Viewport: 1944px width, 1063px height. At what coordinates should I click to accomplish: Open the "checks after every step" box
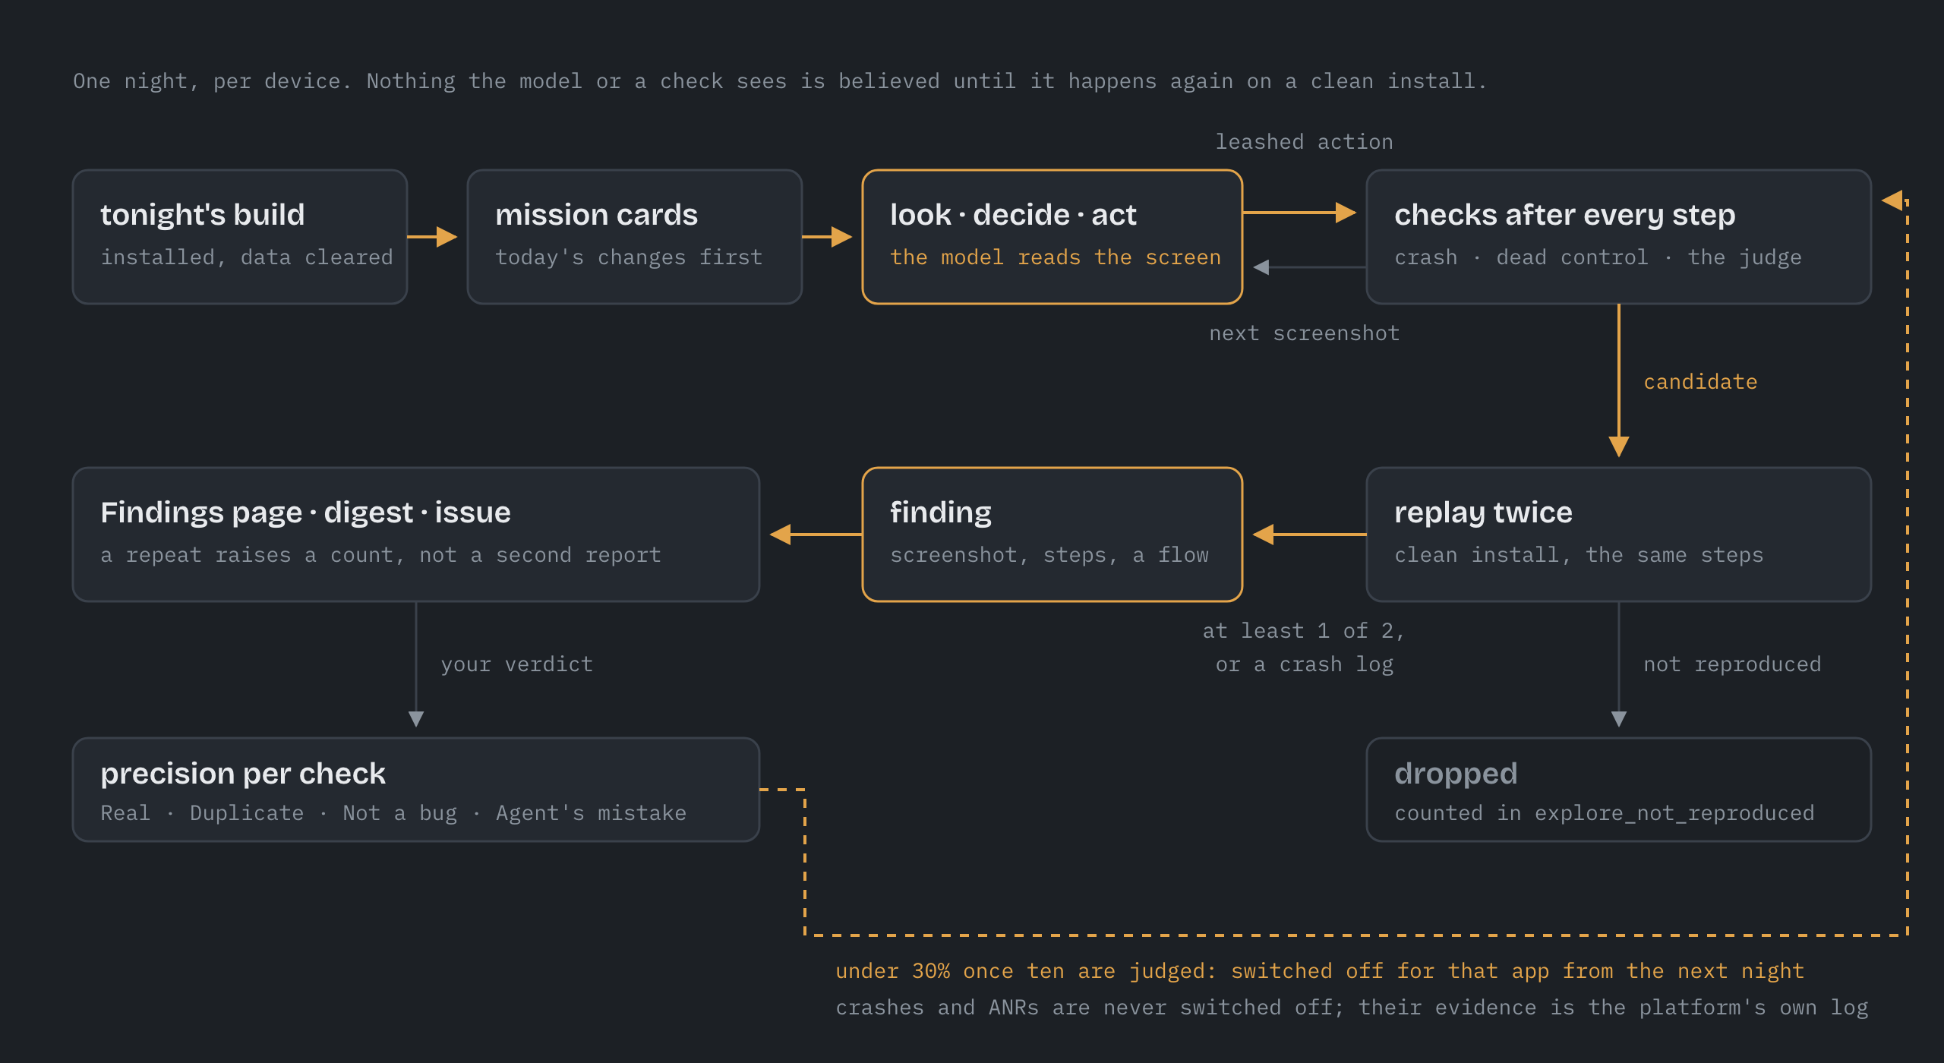tap(1619, 237)
